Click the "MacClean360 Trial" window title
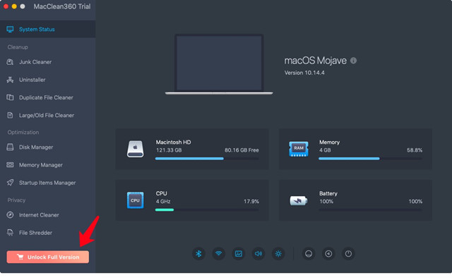 pos(62,6)
